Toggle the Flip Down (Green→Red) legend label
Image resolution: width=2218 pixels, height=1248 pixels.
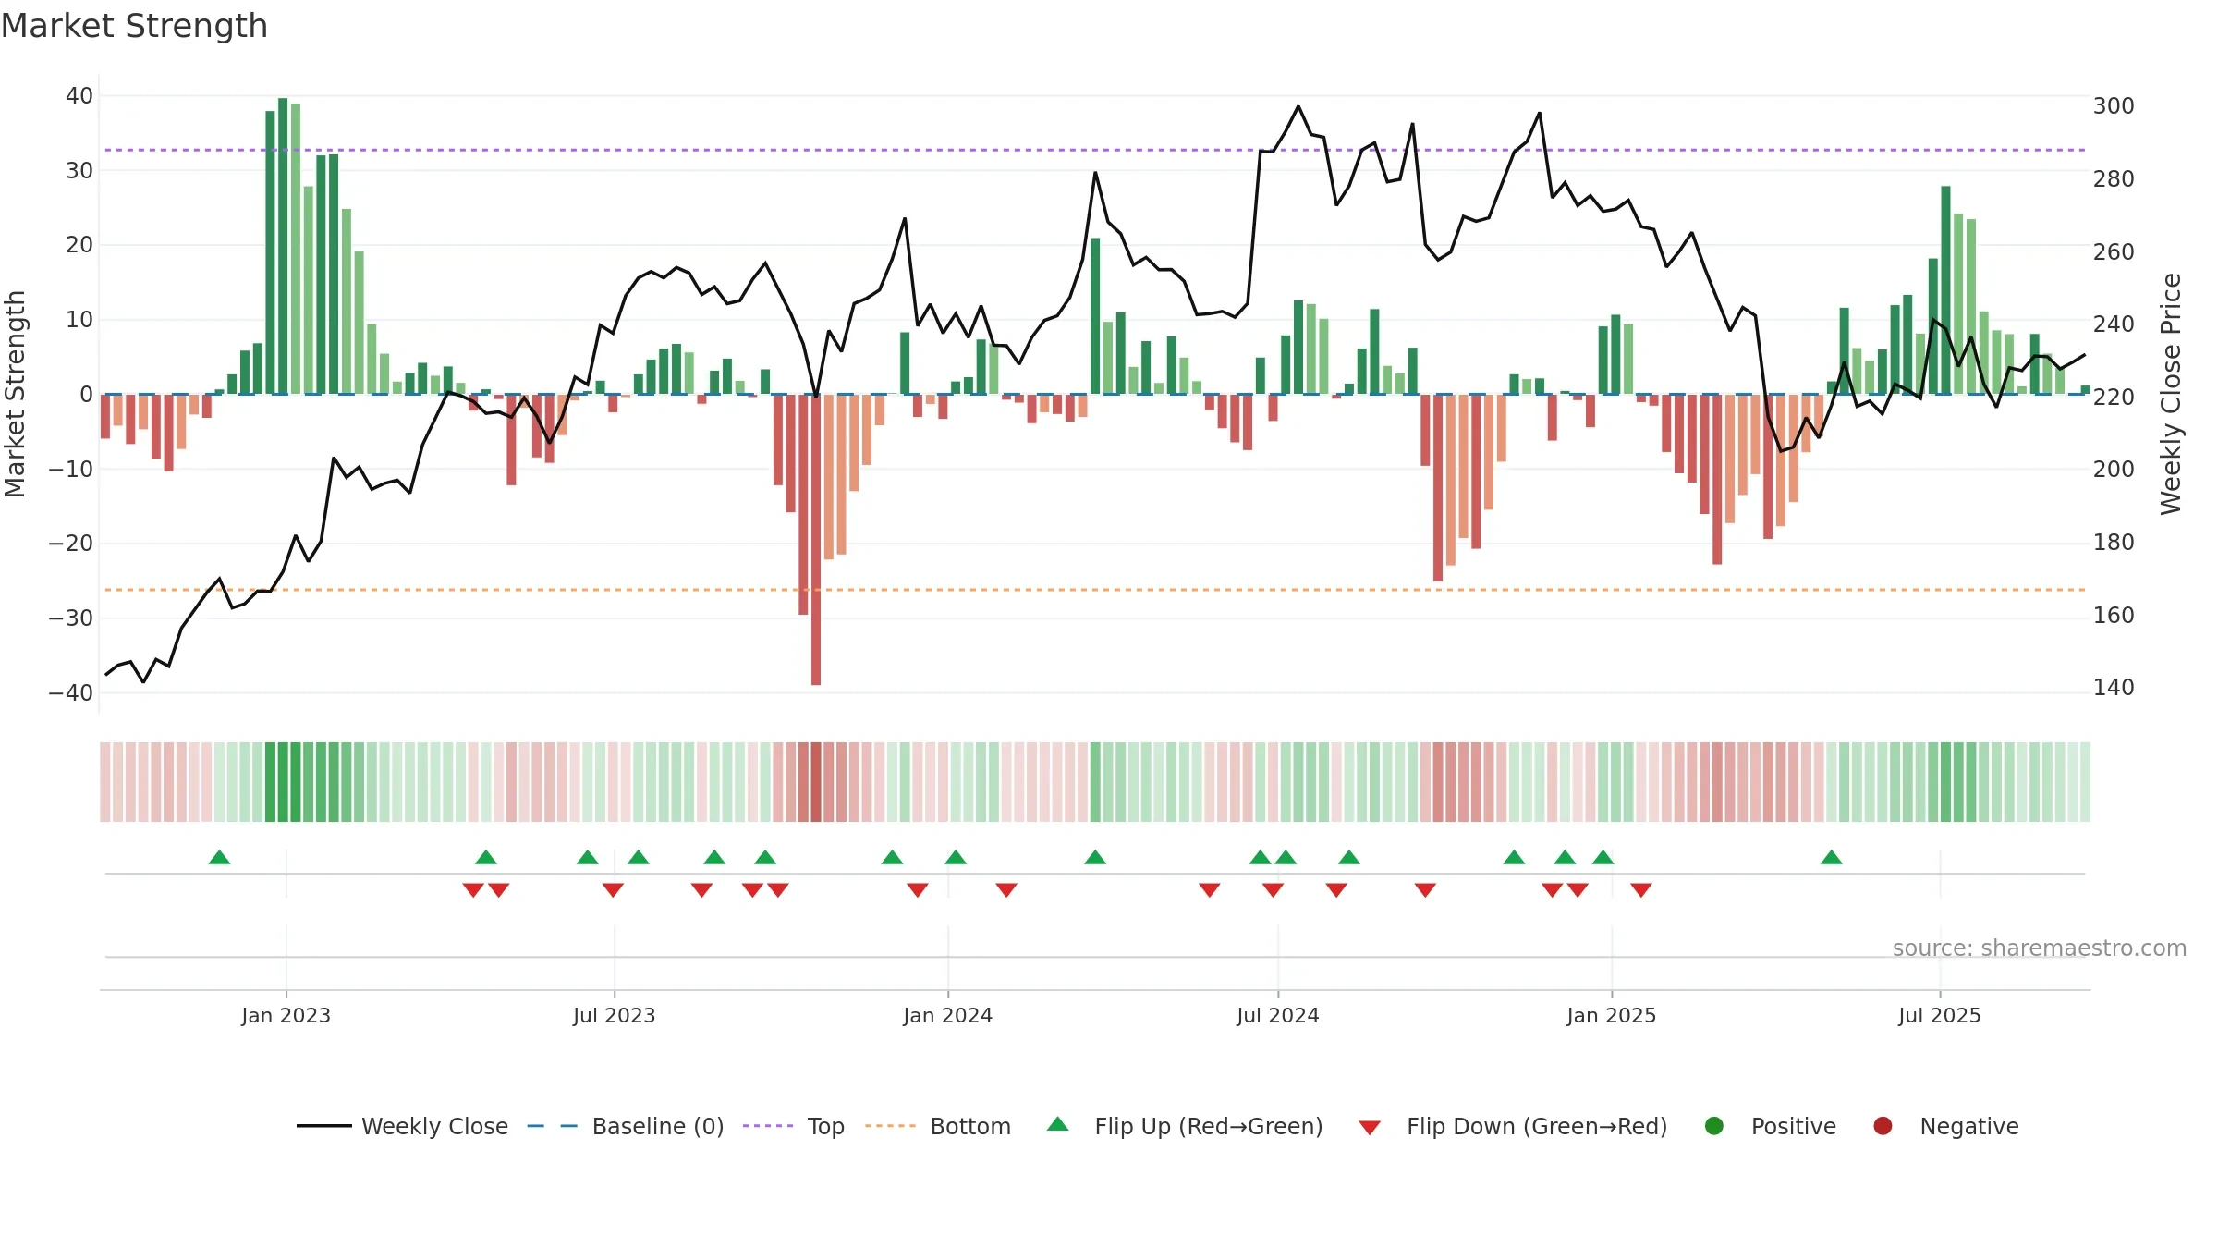coord(1537,1127)
